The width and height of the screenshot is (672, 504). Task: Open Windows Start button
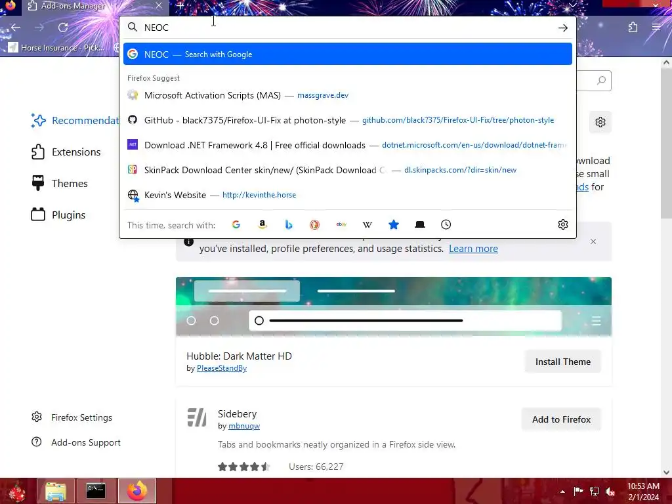tap(16, 491)
